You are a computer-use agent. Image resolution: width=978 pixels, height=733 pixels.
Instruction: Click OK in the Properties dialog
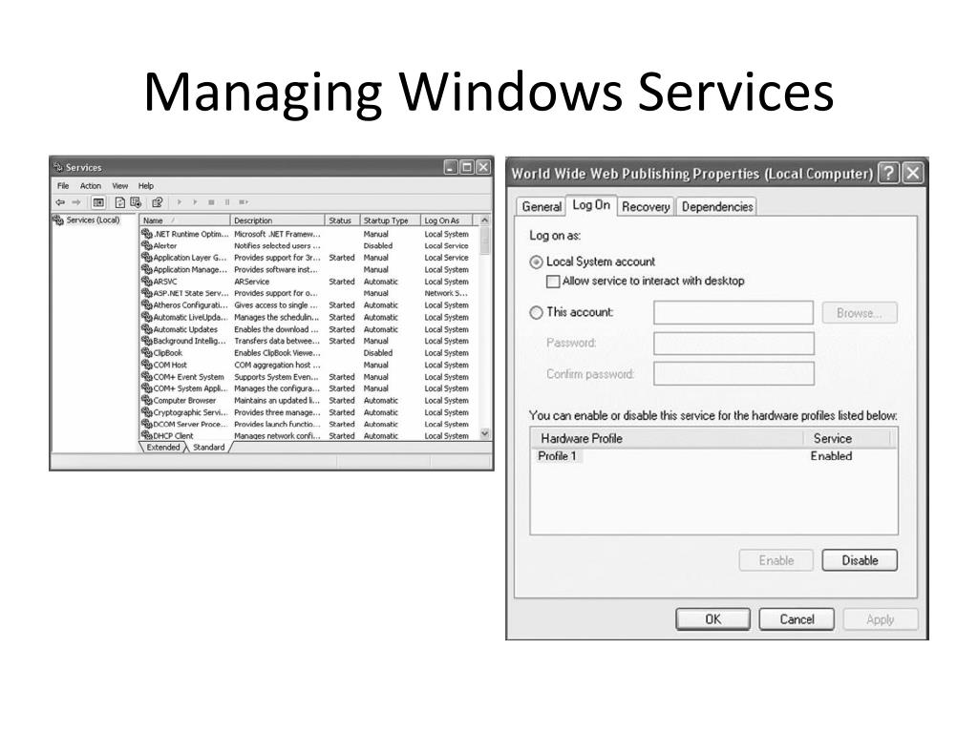pyautogui.click(x=712, y=619)
